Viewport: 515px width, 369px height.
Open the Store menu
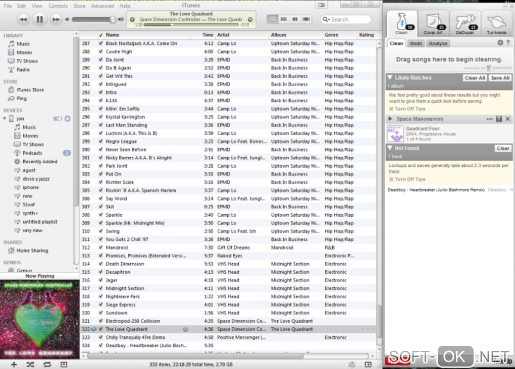point(79,6)
